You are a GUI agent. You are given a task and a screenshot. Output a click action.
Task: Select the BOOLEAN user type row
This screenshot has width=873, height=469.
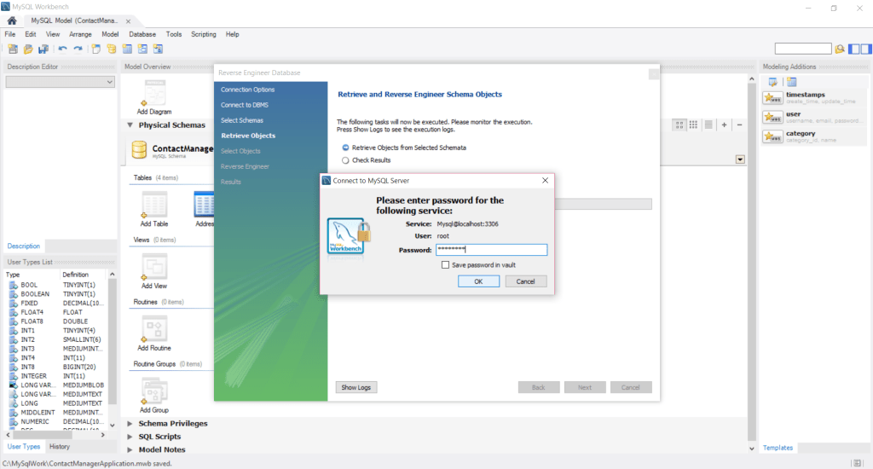click(x=55, y=294)
